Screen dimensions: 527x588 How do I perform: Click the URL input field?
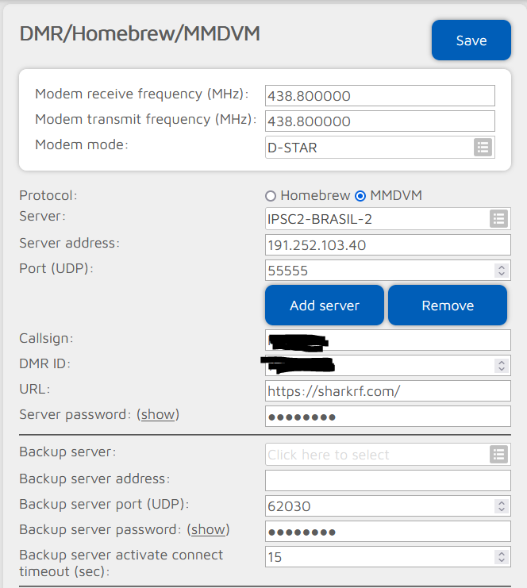(x=387, y=390)
